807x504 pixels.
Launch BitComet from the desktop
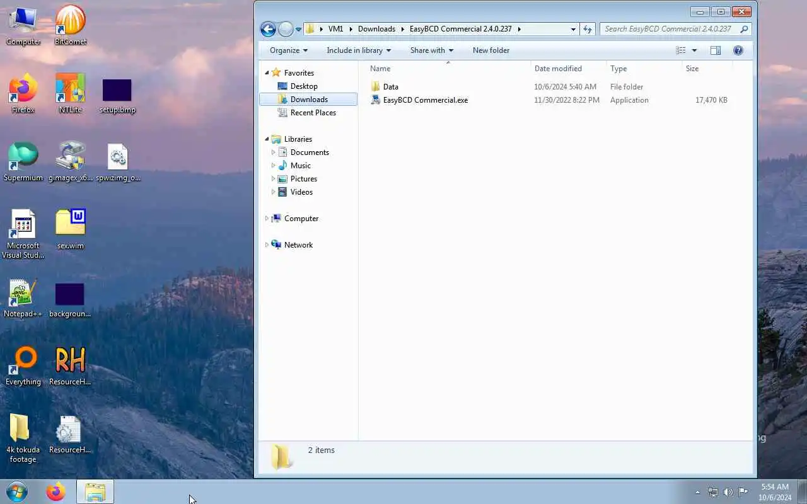click(70, 25)
